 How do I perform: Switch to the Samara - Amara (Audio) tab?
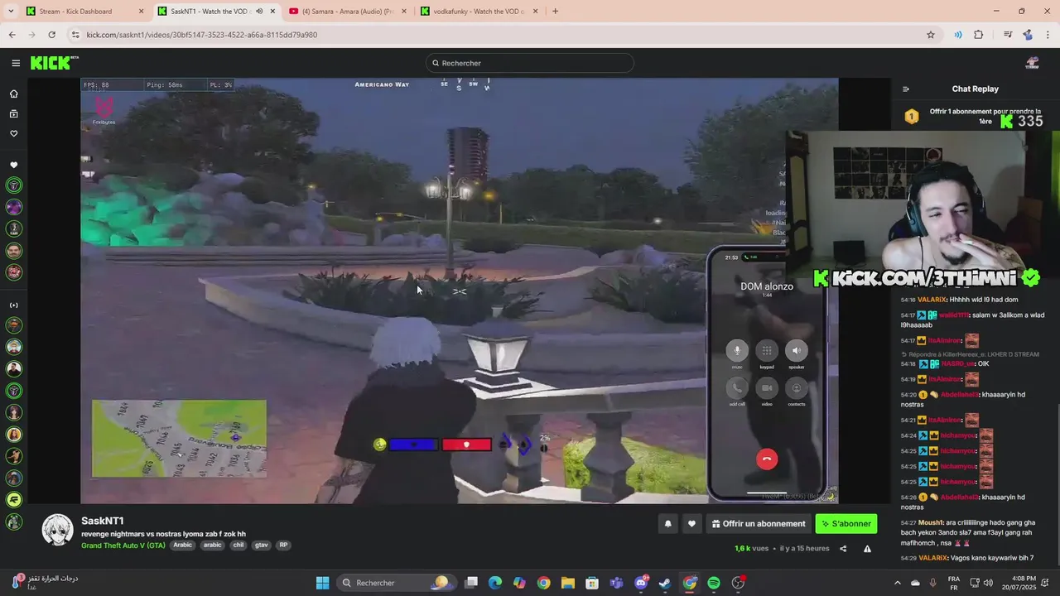[x=348, y=12]
